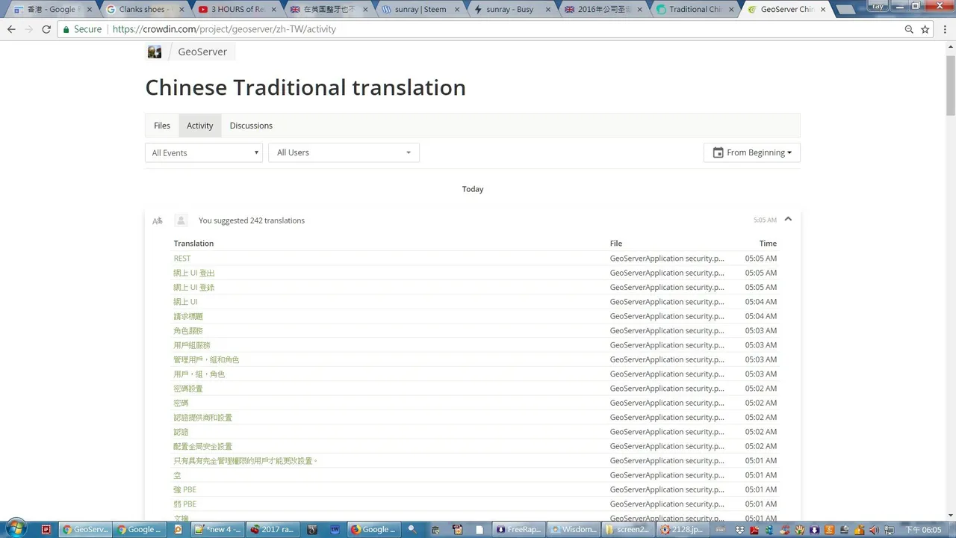
Task: Open the GeoServer project link
Action: coord(202,52)
